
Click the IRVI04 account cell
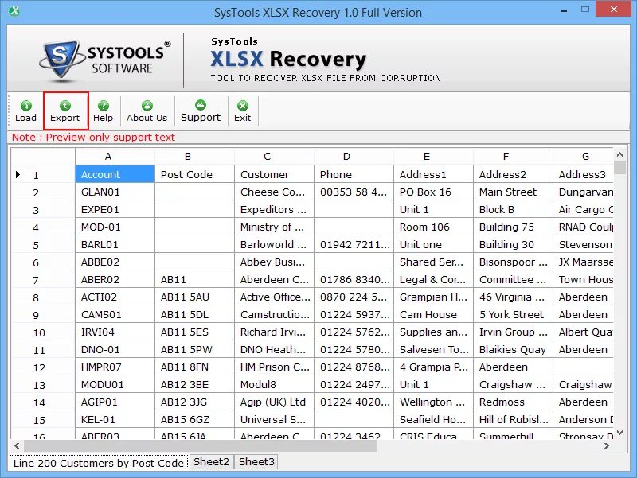[115, 332]
